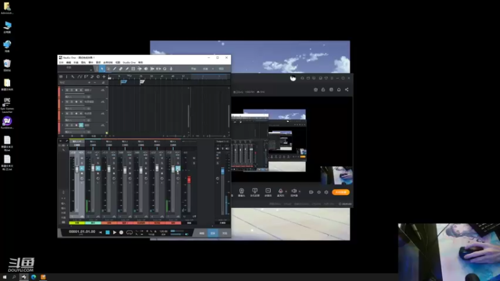
Task: Add tracks with the plus icon
Action: (x=104, y=76)
